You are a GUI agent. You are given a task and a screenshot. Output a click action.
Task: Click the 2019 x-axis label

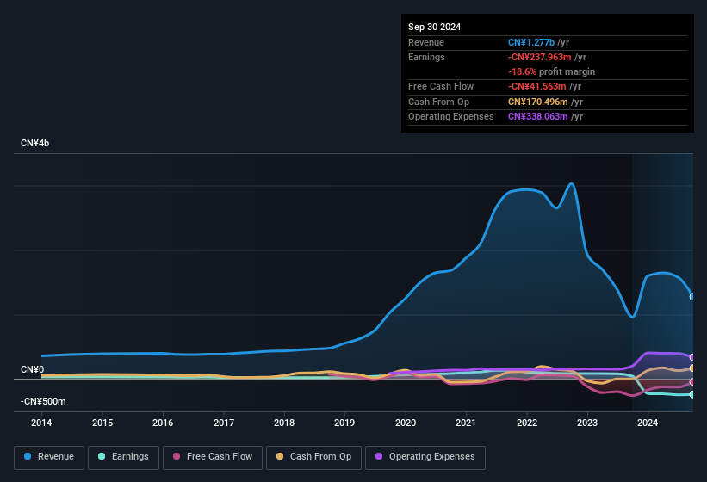(344, 423)
